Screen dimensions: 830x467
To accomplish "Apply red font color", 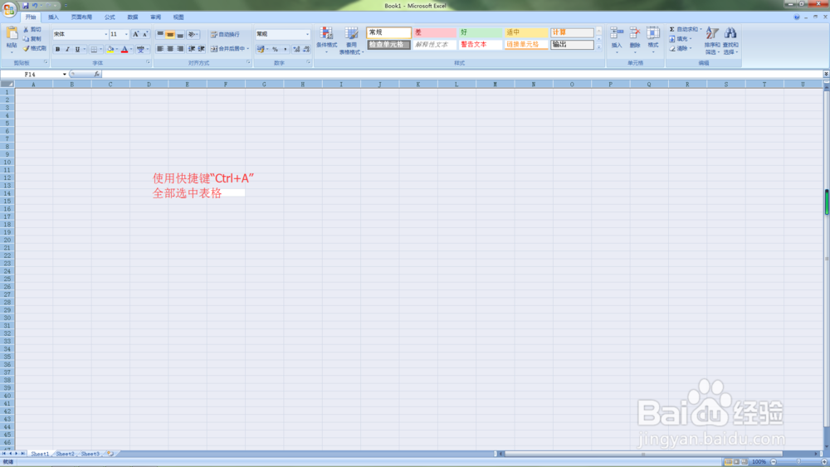I will click(x=124, y=49).
